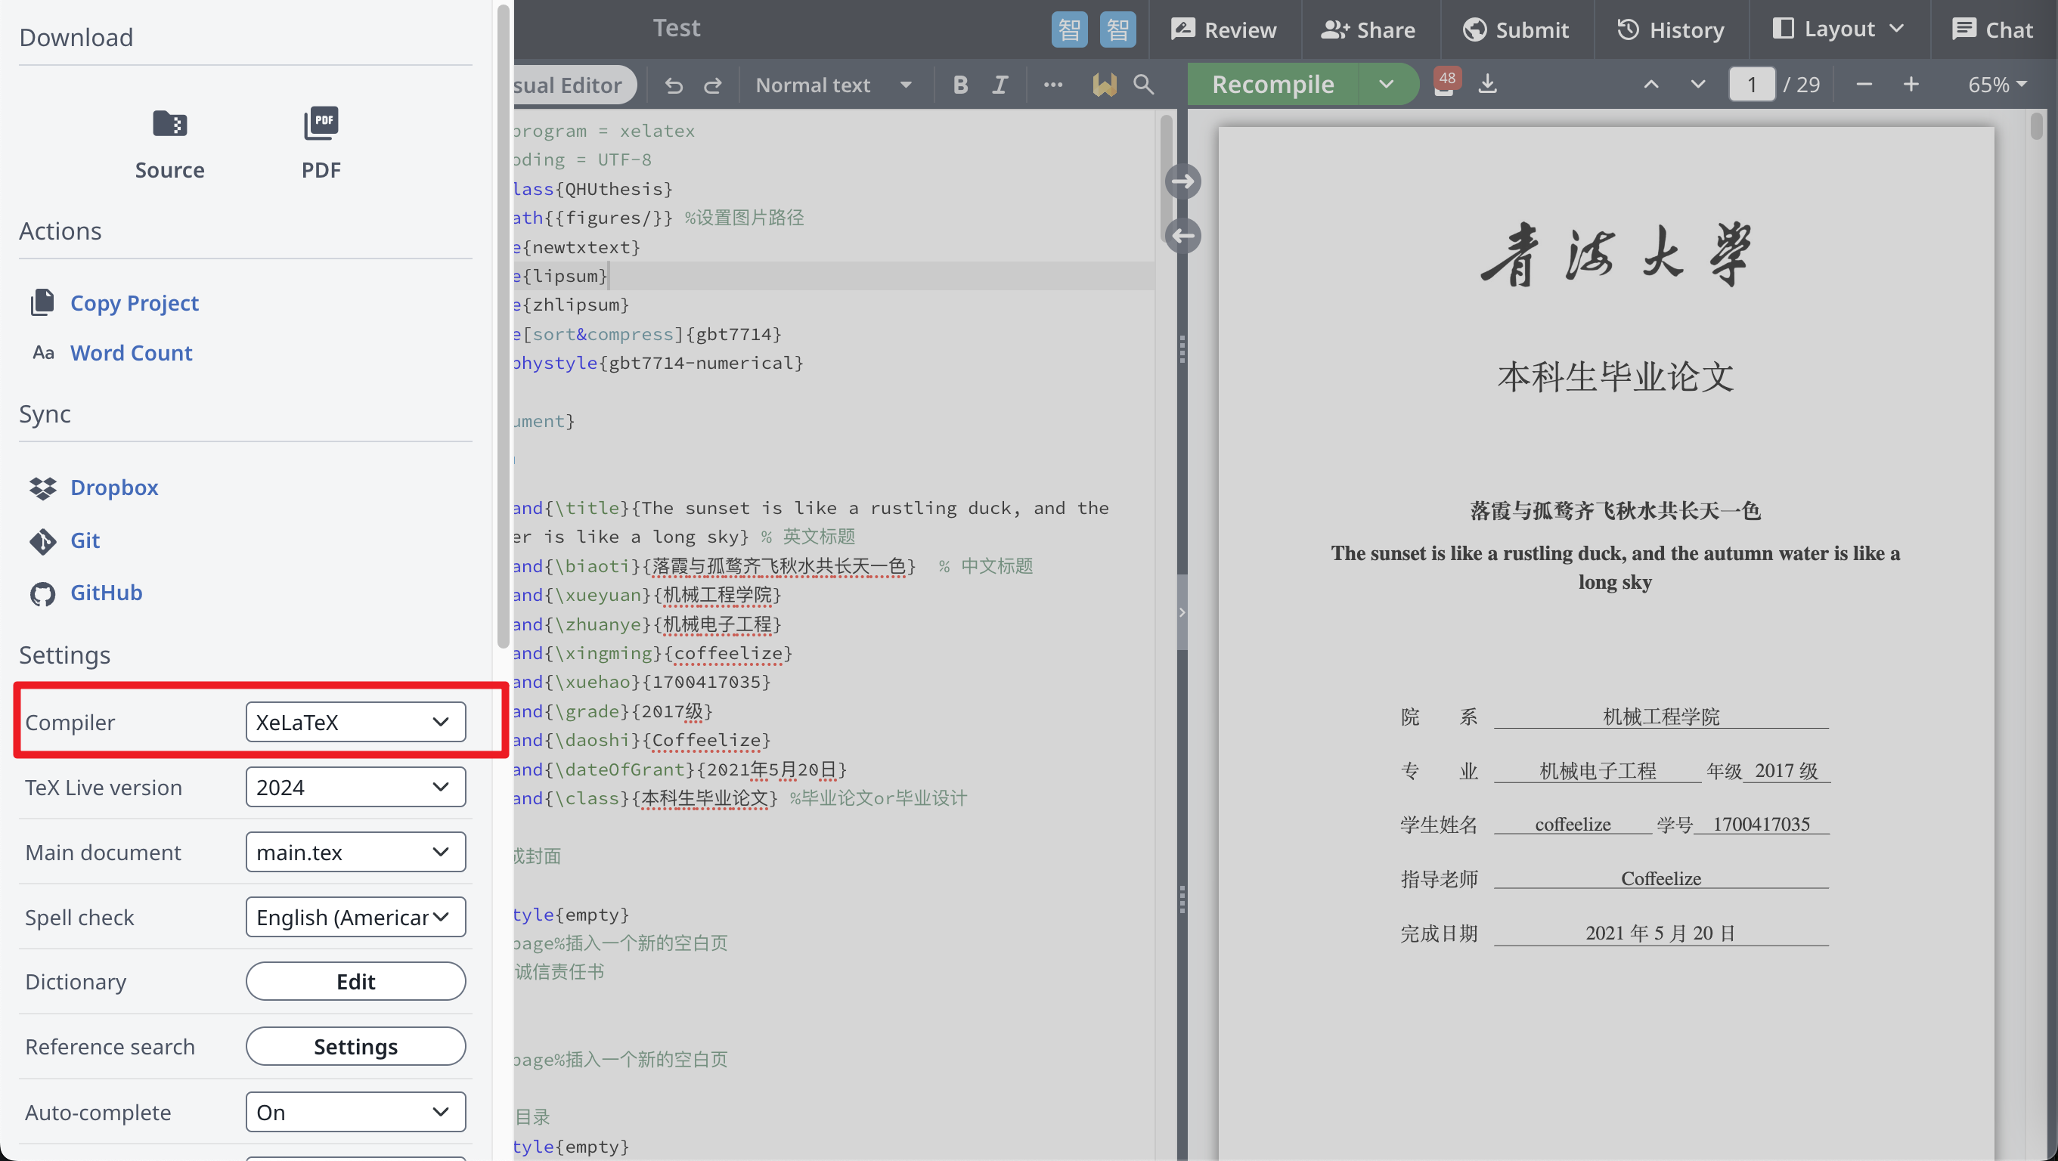Image resolution: width=2058 pixels, height=1161 pixels.
Task: Open search in the editor toolbar
Action: click(x=1143, y=84)
